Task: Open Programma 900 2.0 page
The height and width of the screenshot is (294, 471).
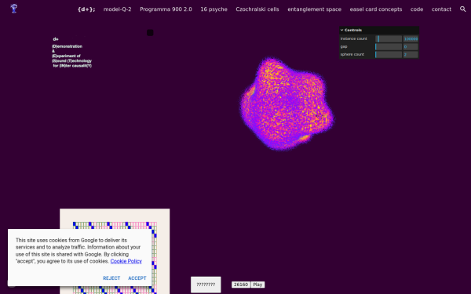Action: pos(166,9)
